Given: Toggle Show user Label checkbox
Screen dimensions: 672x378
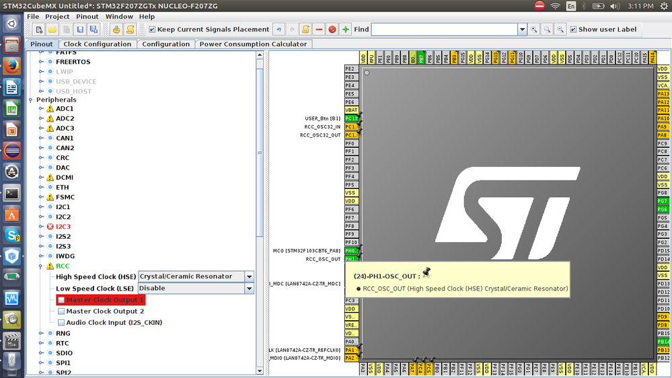Looking at the screenshot, I should (x=573, y=30).
